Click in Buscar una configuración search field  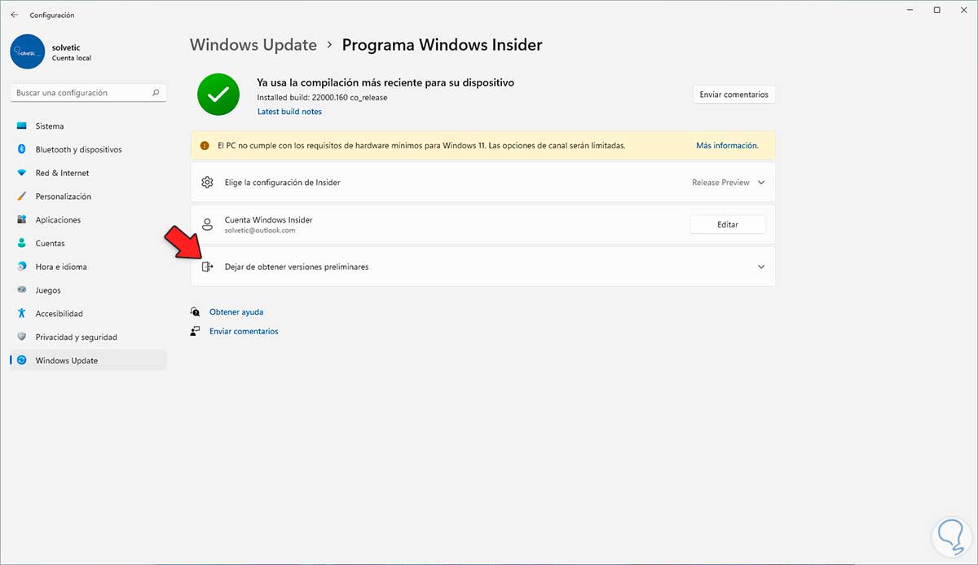tap(88, 93)
